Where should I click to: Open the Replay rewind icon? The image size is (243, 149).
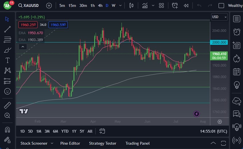[x=186, y=5]
